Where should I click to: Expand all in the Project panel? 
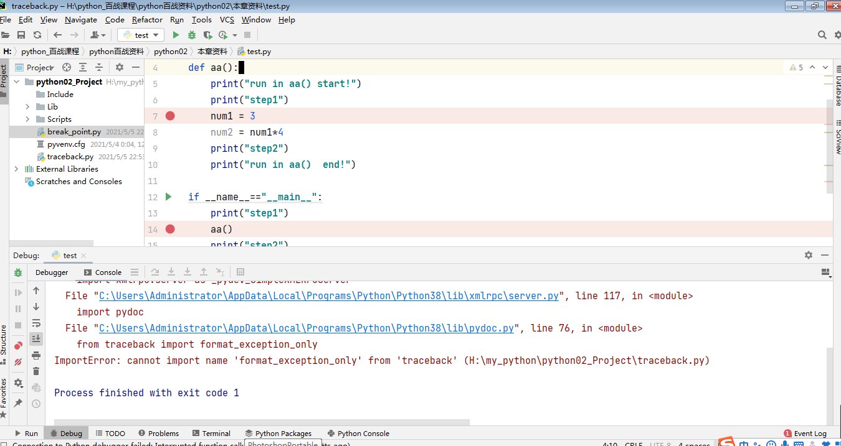[83, 67]
